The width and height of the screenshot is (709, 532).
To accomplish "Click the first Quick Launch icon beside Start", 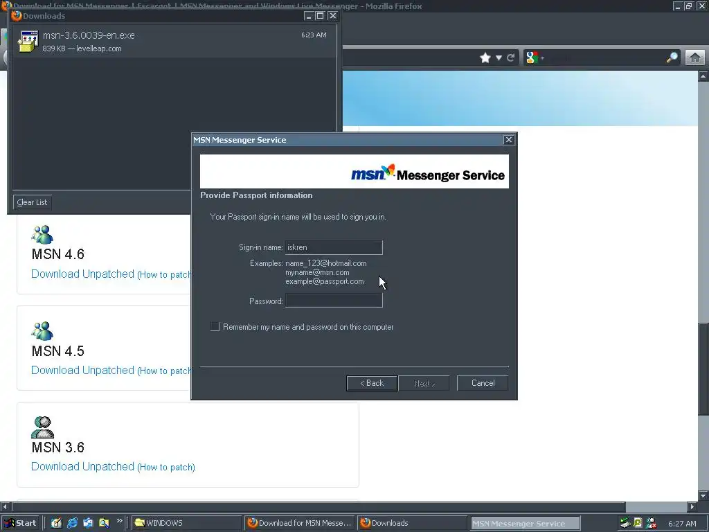I will pyautogui.click(x=56, y=523).
